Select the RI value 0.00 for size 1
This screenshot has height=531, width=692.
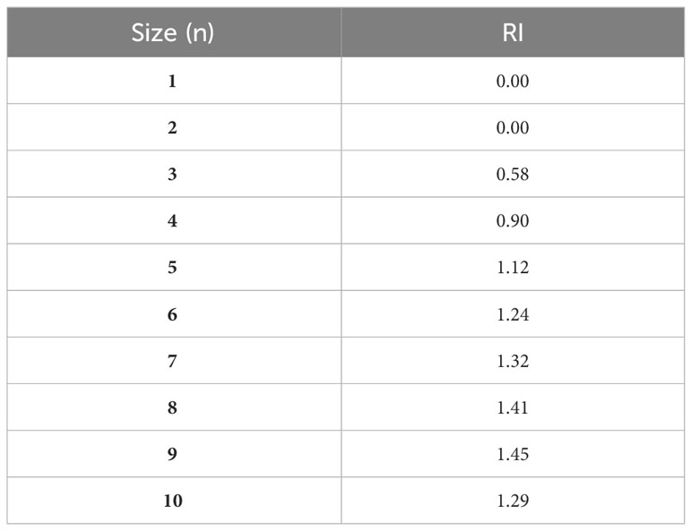click(515, 81)
